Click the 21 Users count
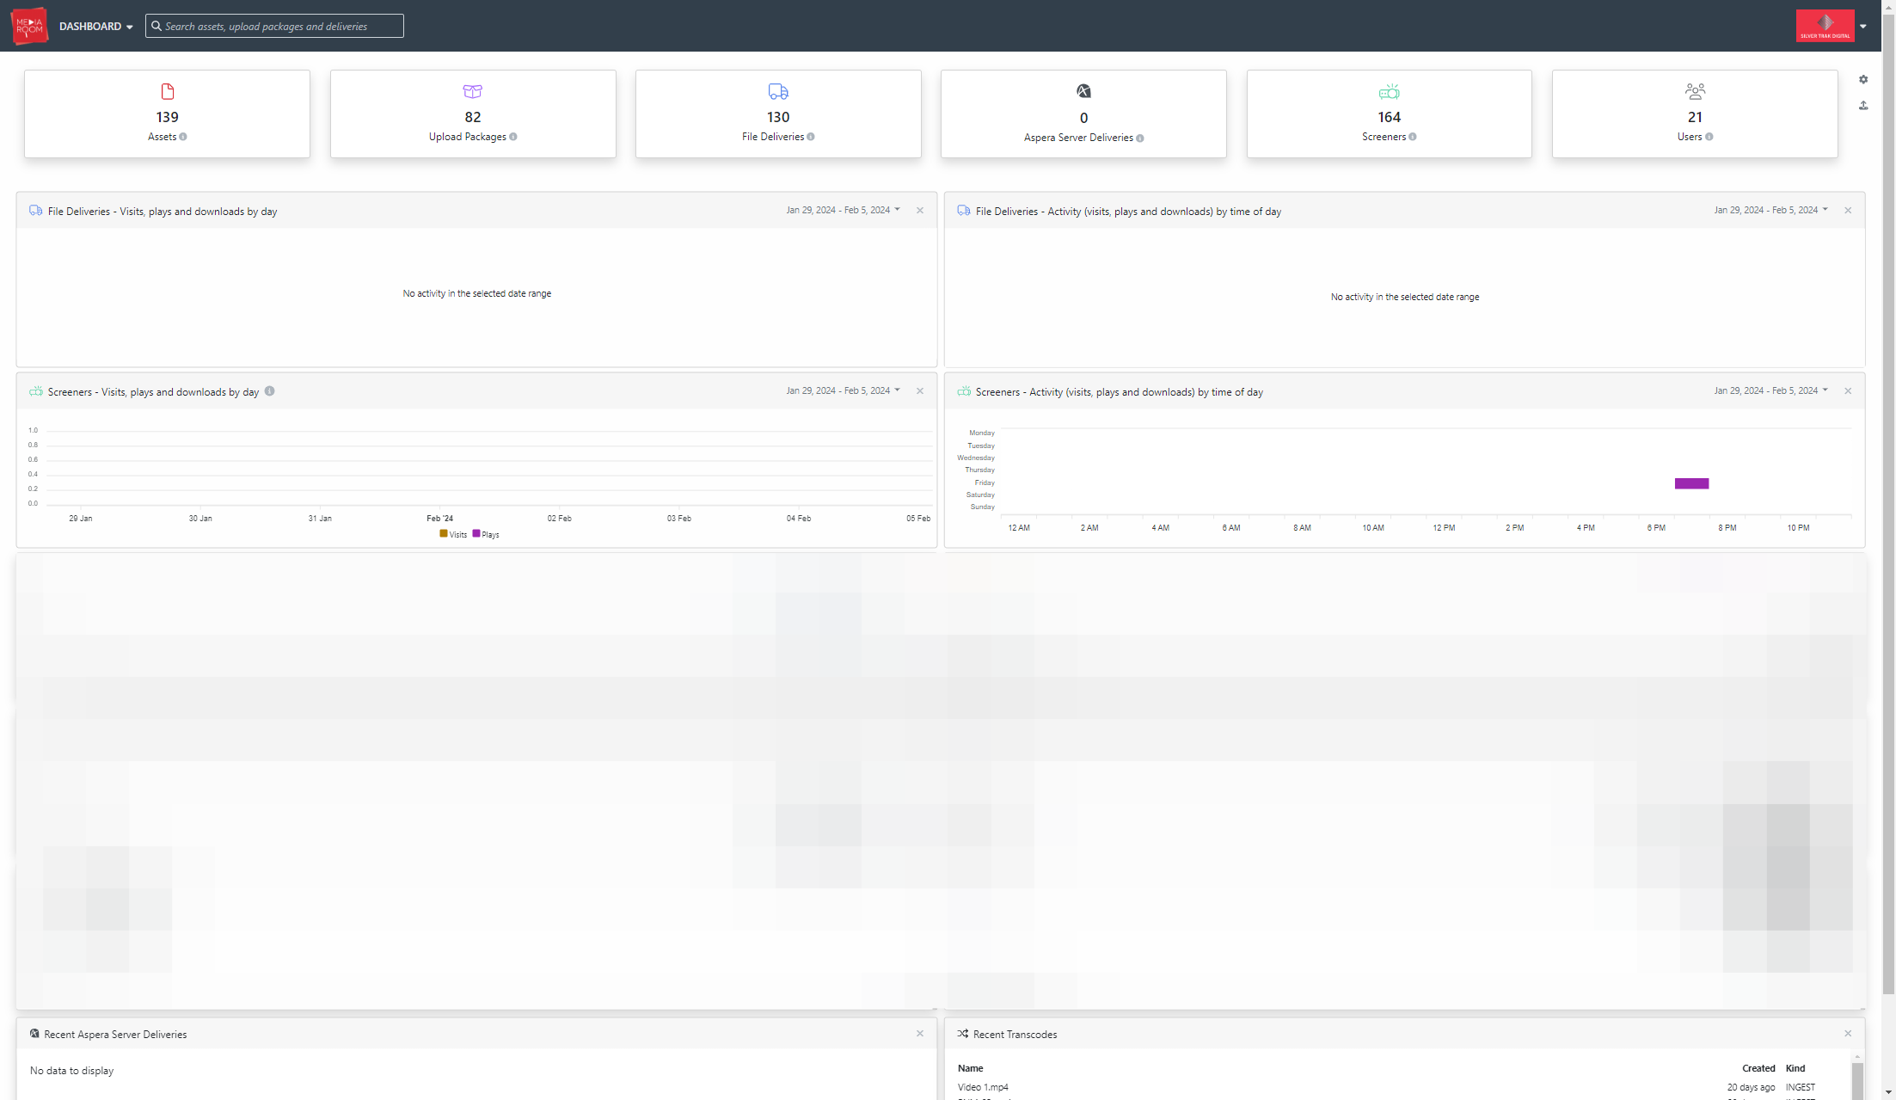This screenshot has width=1896, height=1100. [1695, 117]
